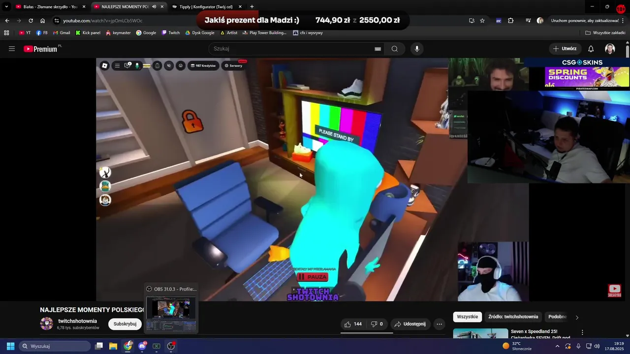Screen dimensions: 630x354
Task: Open the browser home page
Action: (x=42, y=21)
